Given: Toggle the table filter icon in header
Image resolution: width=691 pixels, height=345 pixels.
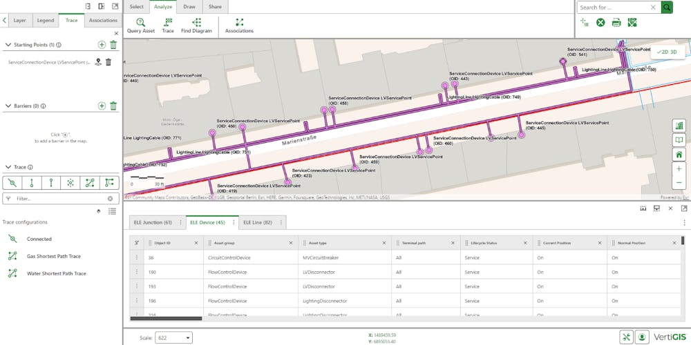Looking at the screenshot, I should [136, 242].
